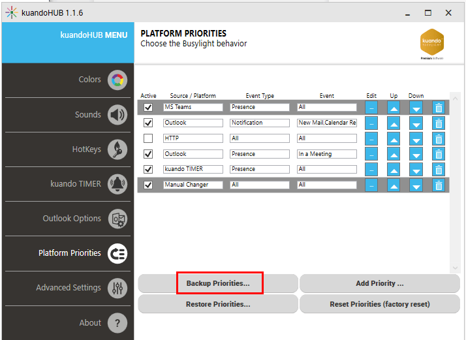
Task: Click the About question mark icon
Action: [117, 322]
